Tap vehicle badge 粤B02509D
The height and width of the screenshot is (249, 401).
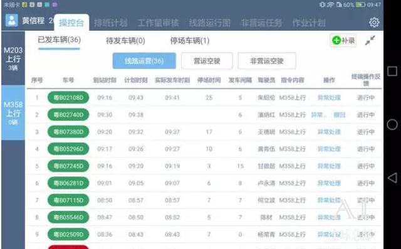click(x=68, y=235)
